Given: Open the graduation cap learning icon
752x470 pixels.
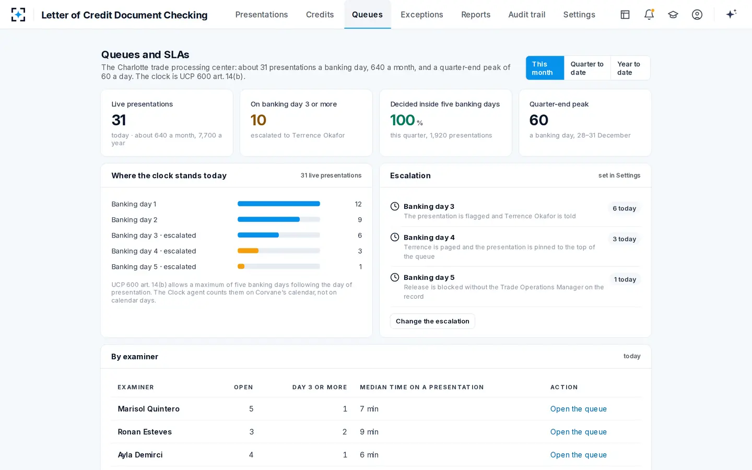Looking at the screenshot, I should tap(673, 15).
